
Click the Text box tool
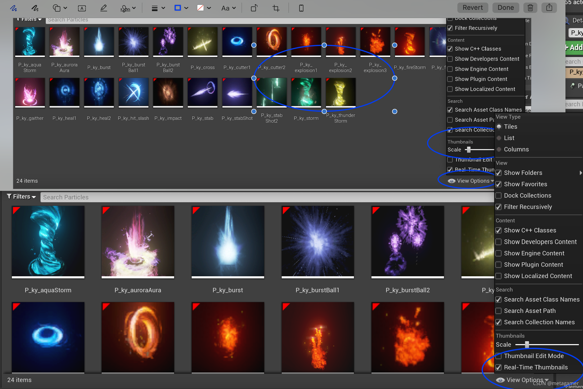pyautogui.click(x=82, y=8)
